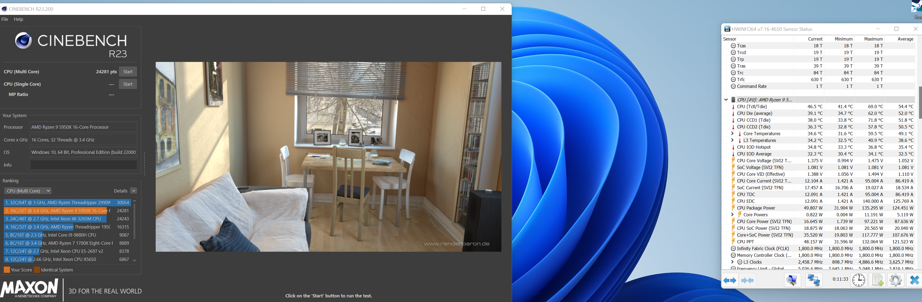Open the CPU (Multi Core) ranking dropdown
The width and height of the screenshot is (922, 302).
point(28,191)
